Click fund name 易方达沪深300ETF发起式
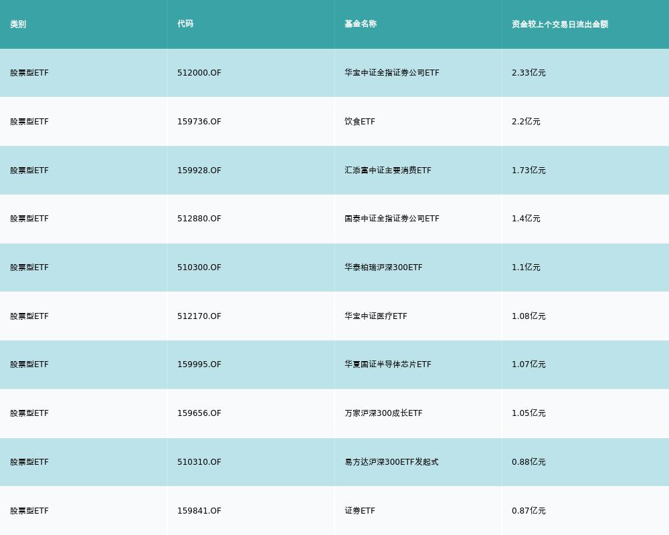The height and width of the screenshot is (535, 669). coord(391,462)
